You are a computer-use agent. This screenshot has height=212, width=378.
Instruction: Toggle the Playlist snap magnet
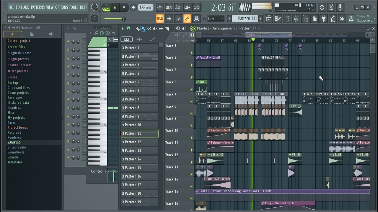128,29
